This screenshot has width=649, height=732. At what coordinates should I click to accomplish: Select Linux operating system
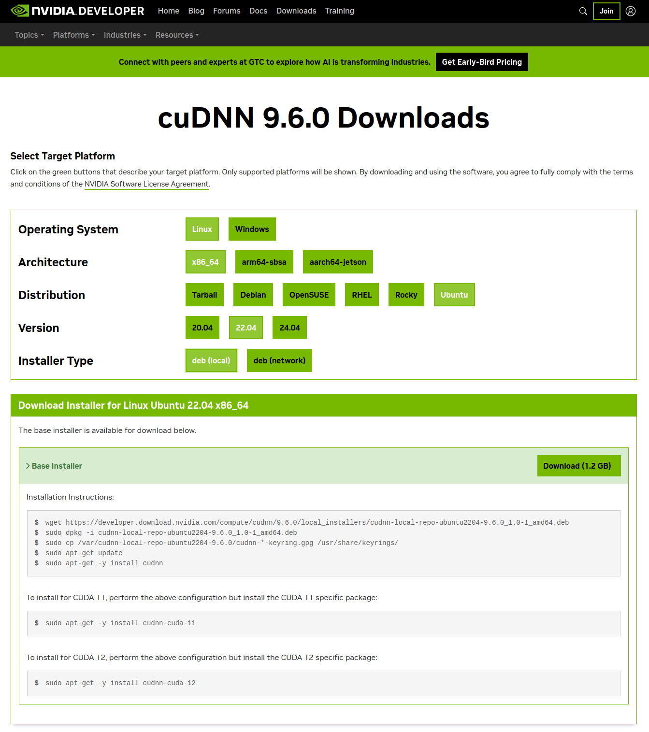point(202,229)
